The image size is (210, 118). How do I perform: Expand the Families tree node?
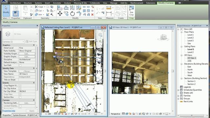(x=178, y=96)
